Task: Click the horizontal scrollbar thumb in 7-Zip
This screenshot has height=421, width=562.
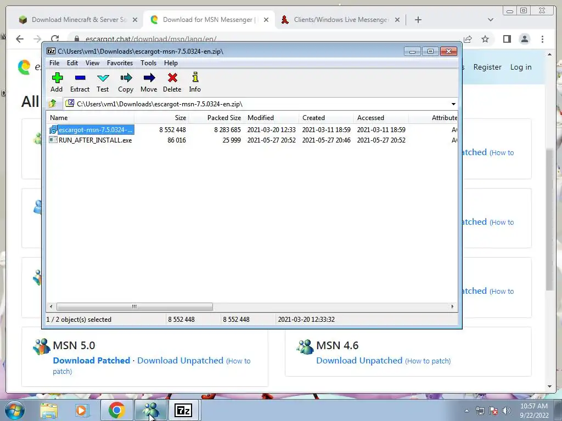Action: click(134, 307)
